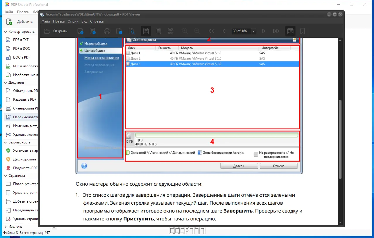Click the page number field showing 39 of 166

pyautogui.click(x=241, y=31)
